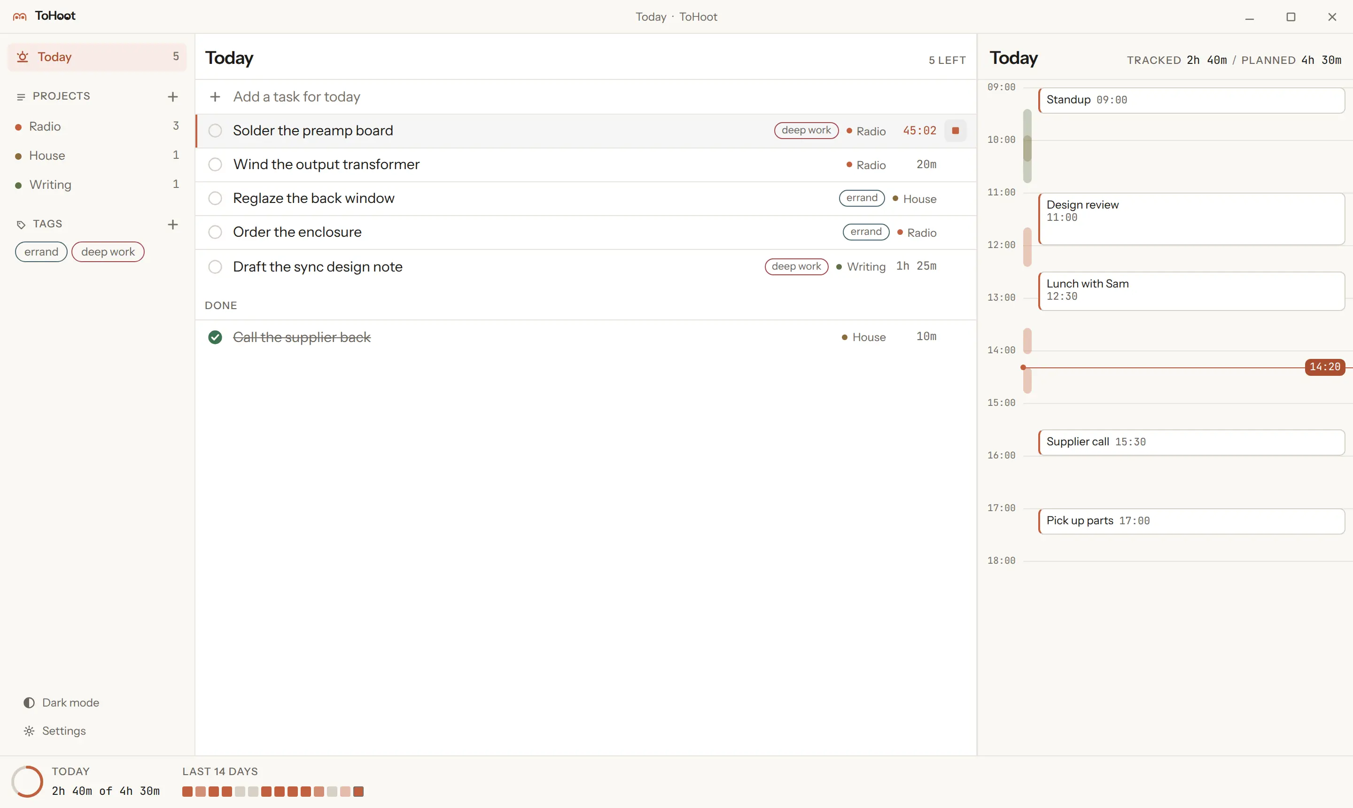
Task: Add a new project with the plus icon
Action: pos(172,97)
